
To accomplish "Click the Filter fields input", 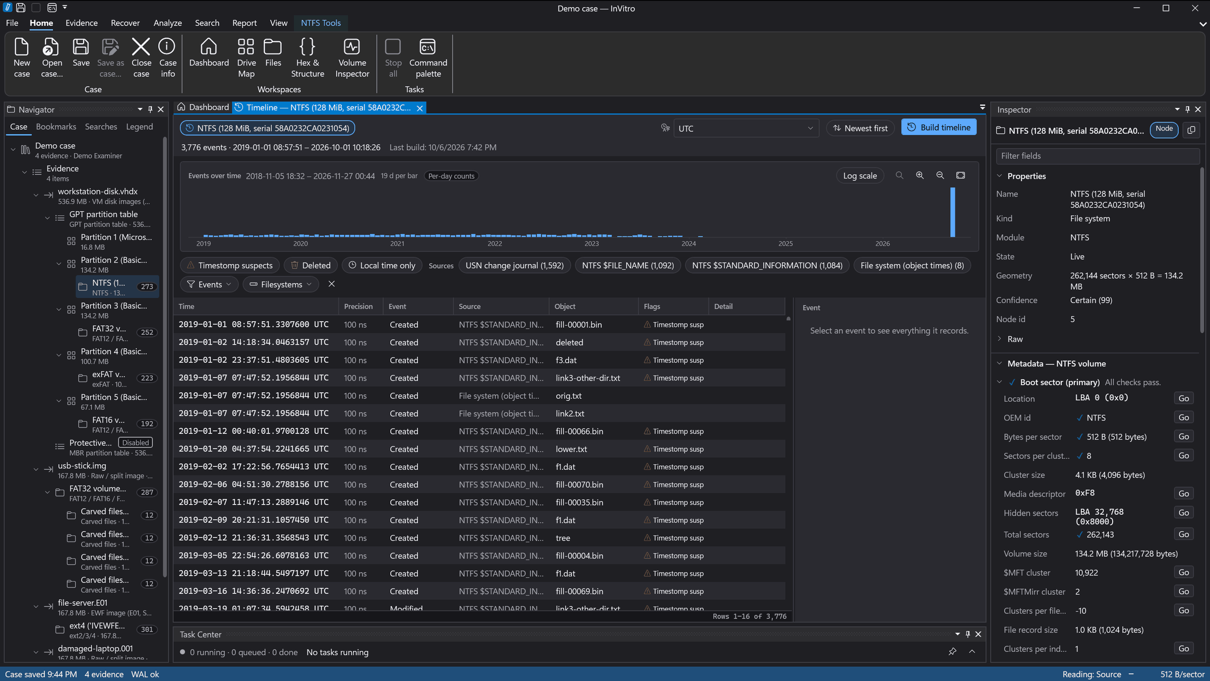I will tap(1097, 156).
